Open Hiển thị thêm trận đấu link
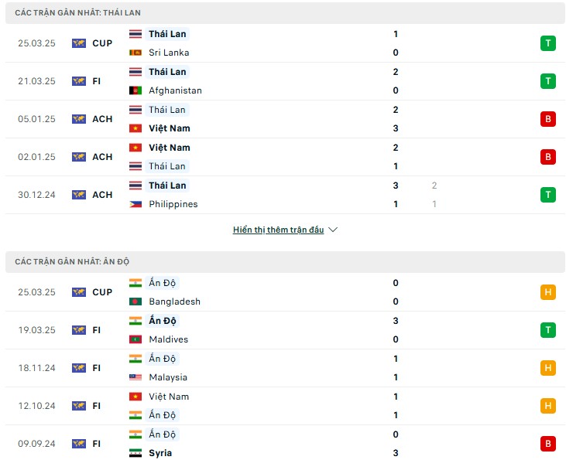The image size is (566, 460). click(278, 230)
